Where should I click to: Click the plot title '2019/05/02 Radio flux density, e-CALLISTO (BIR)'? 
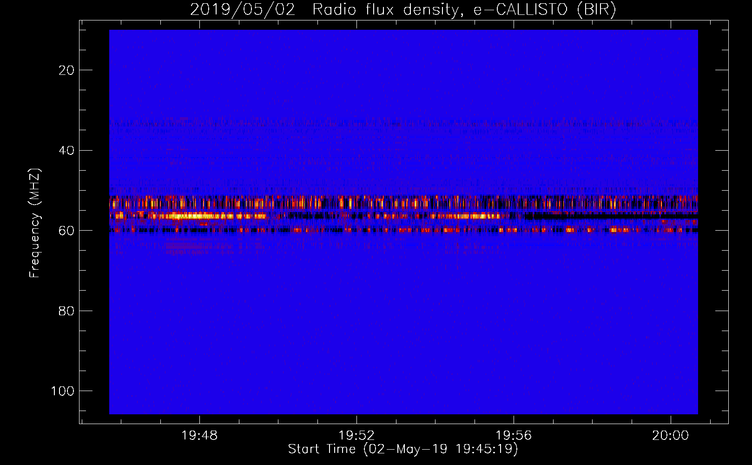403,9
